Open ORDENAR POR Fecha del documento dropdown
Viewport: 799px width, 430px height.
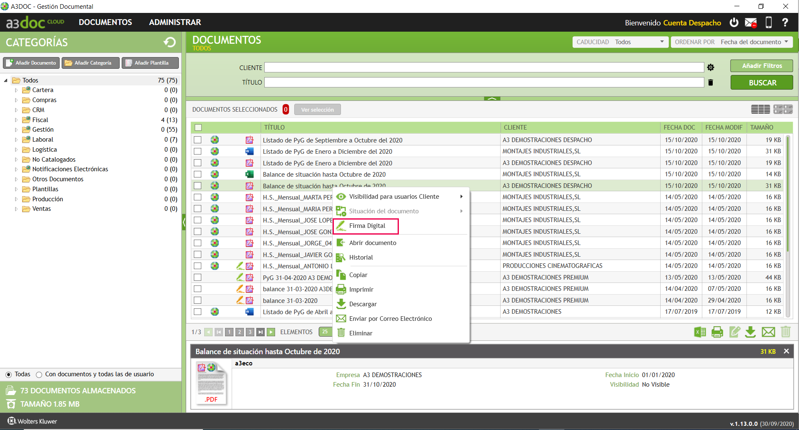(732, 42)
